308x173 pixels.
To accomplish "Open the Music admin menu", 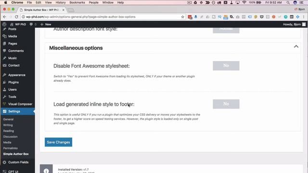I will click(13, 58).
